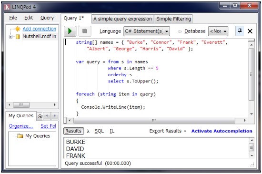The image size is (262, 174).
Task: Open the Database dropdown
Action: coord(218,31)
